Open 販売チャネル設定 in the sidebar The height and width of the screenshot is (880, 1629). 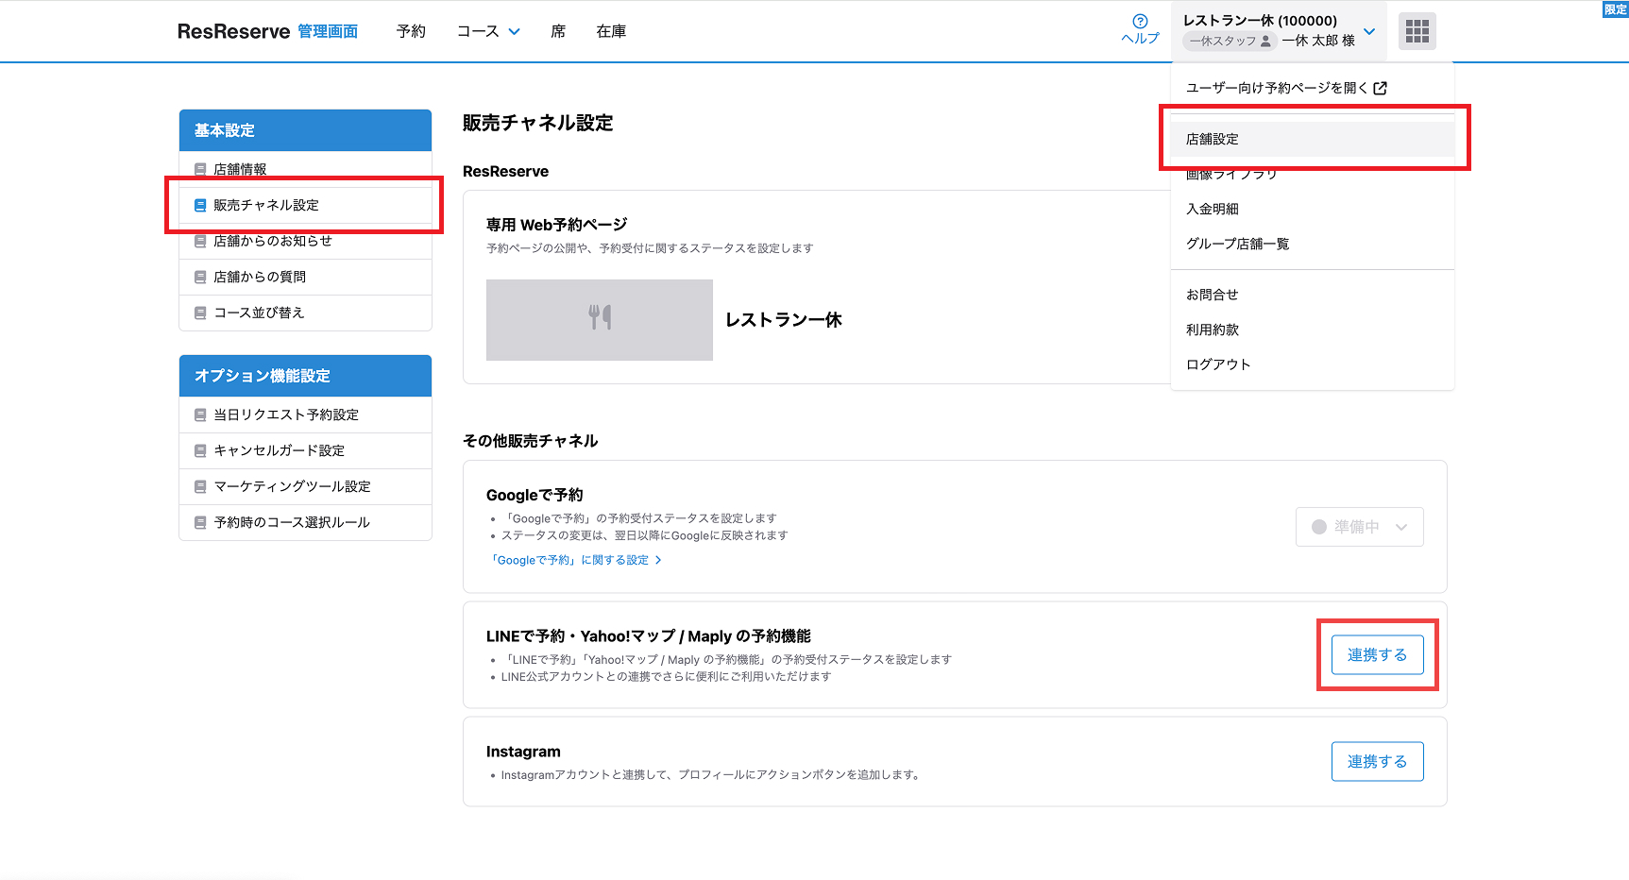point(305,205)
